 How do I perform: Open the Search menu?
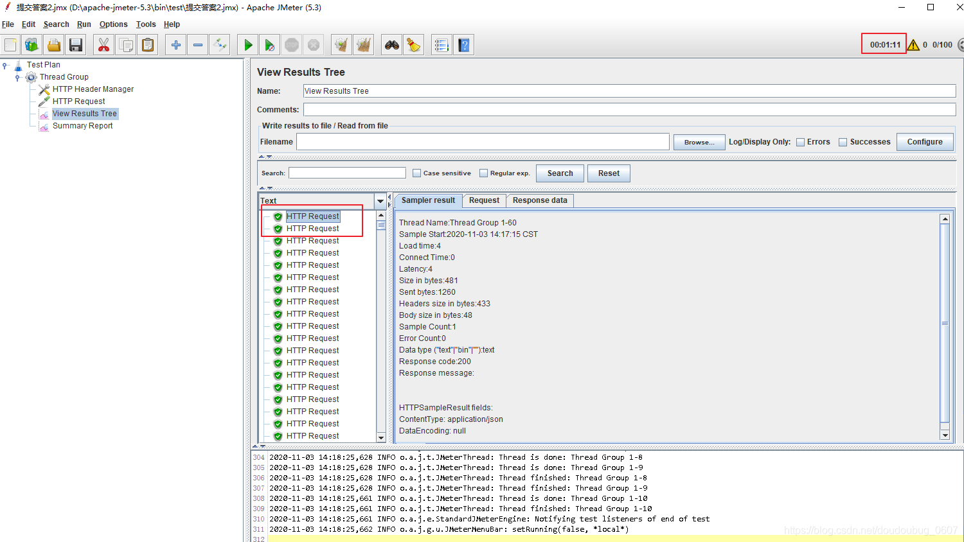(56, 24)
